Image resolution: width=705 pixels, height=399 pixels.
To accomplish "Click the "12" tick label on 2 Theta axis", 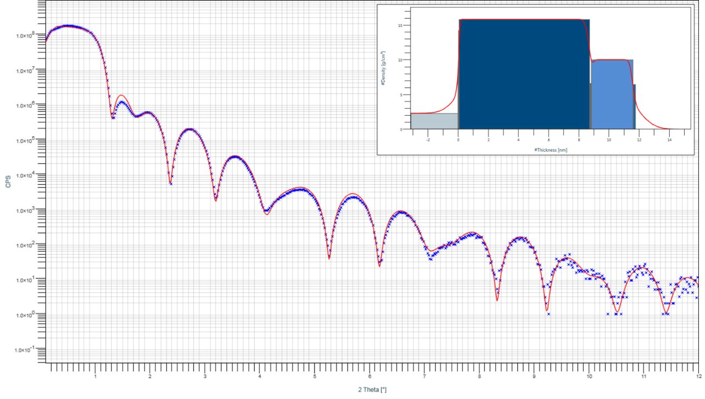I will tap(697, 377).
